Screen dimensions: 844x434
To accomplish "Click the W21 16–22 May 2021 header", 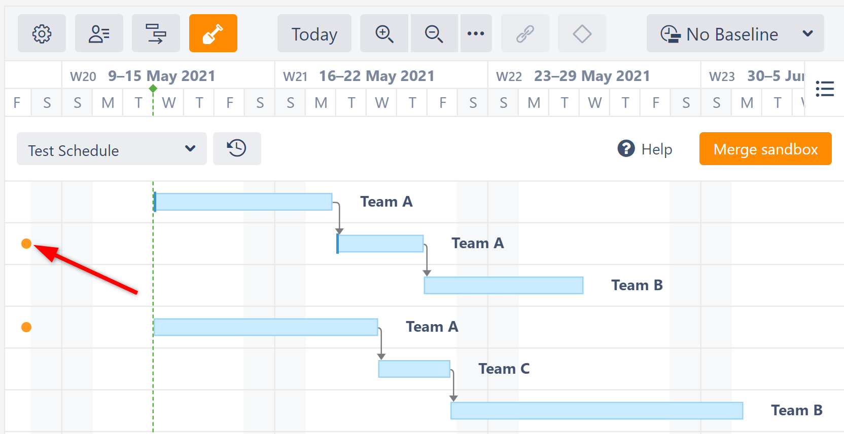I will [x=376, y=76].
